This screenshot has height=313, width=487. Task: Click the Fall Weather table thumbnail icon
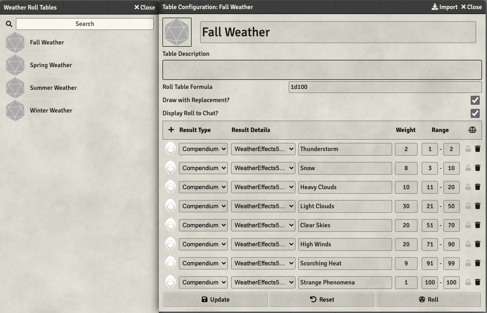pos(177,32)
